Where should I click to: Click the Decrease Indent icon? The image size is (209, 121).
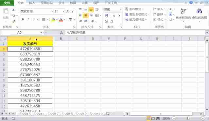pyautogui.click(x=80, y=21)
